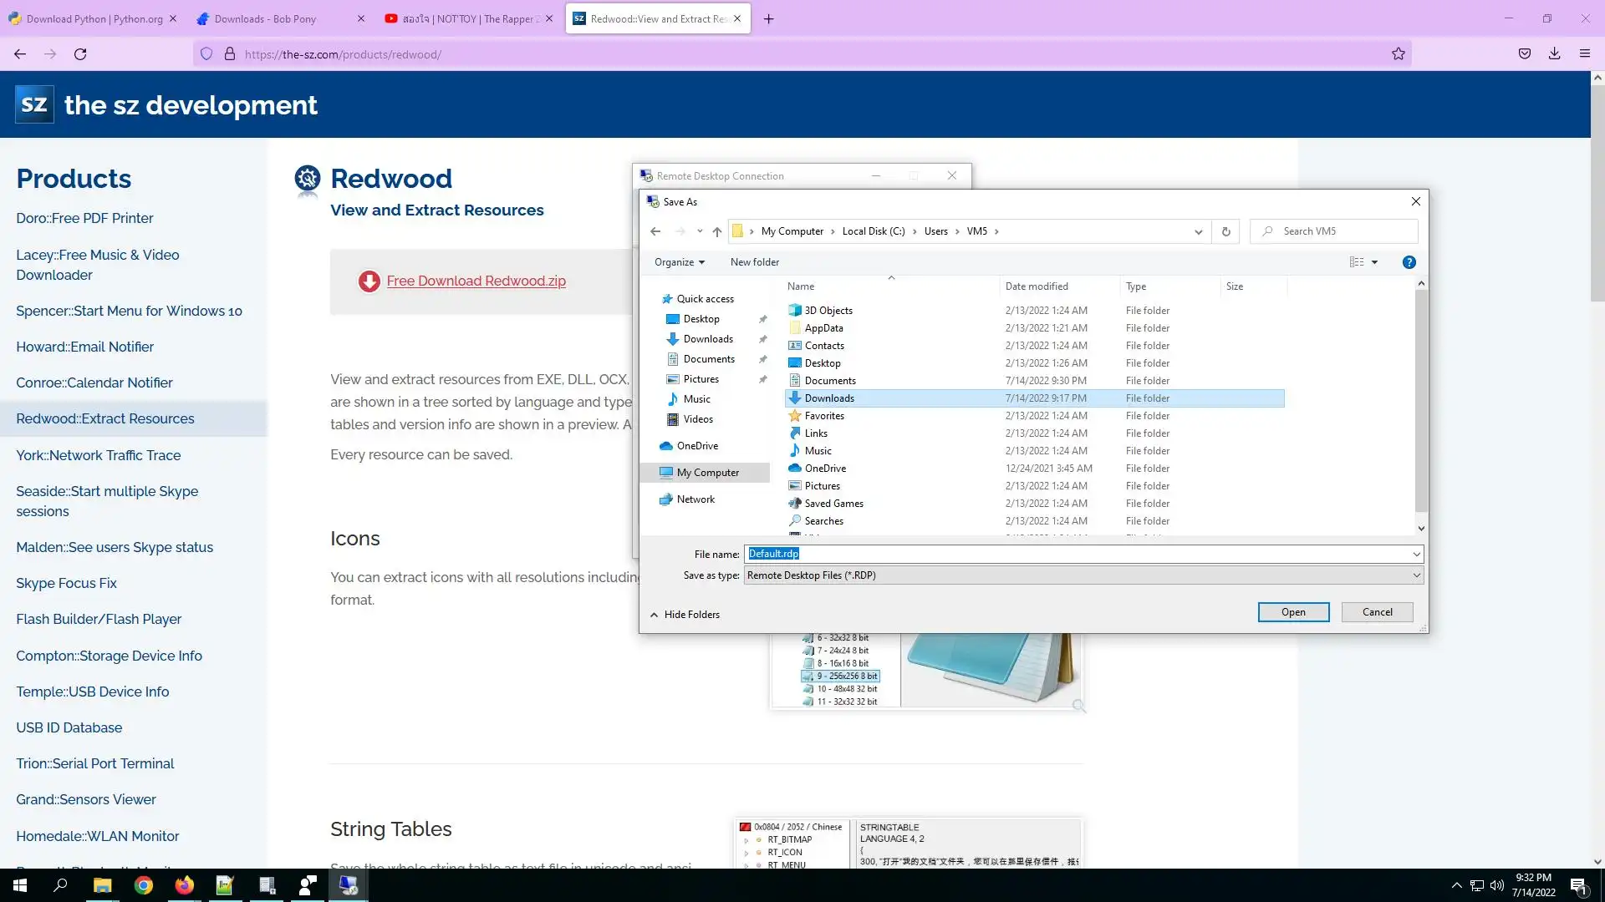The height and width of the screenshot is (902, 1605).
Task: Reload the page in Firefox
Action: 80,54
